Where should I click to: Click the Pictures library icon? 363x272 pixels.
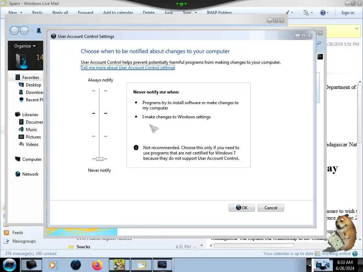pyautogui.click(x=21, y=137)
